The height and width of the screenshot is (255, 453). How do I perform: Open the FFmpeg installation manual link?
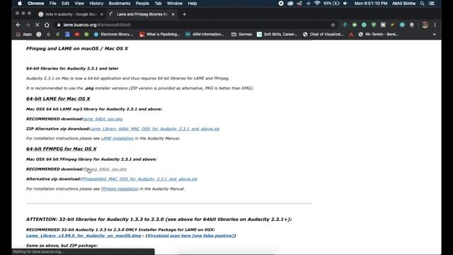point(120,189)
